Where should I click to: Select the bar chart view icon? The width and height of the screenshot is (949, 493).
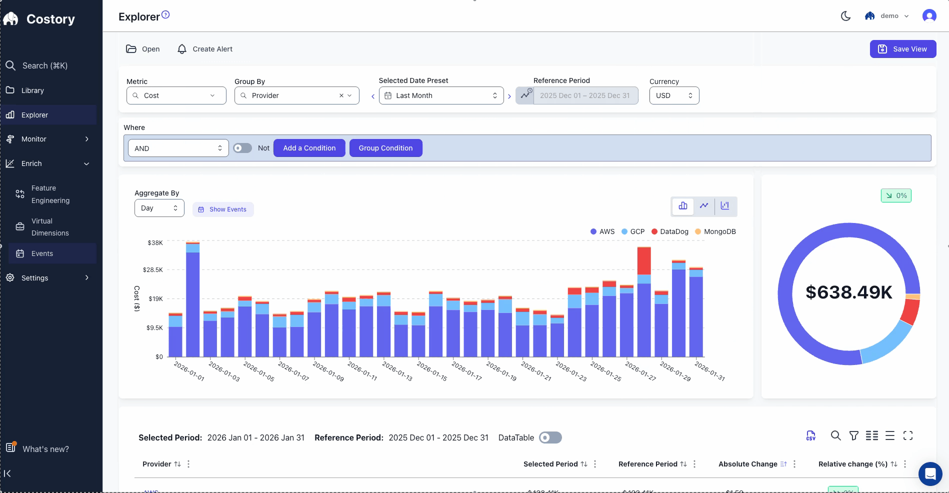tap(682, 206)
